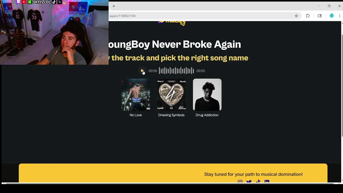
Task: Click the "YoungBoy Never Broke Again" heading
Action: 175,44
